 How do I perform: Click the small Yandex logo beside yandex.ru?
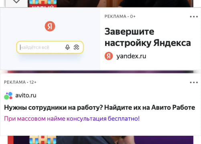click(109, 56)
